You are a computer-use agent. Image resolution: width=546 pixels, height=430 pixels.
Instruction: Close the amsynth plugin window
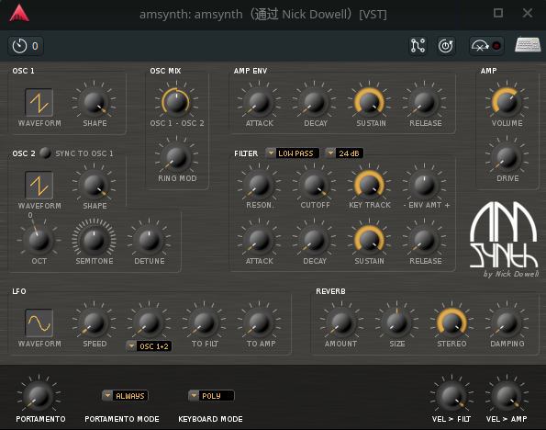(528, 13)
